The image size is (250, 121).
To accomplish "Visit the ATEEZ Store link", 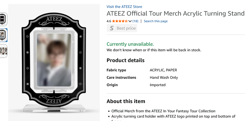I will (x=124, y=7).
